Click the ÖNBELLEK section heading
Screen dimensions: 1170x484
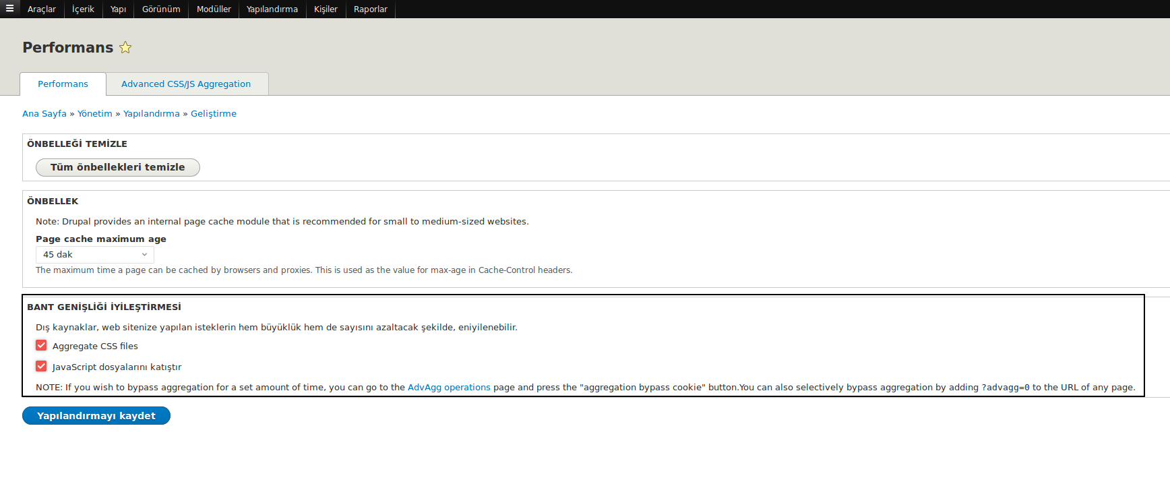(x=53, y=201)
